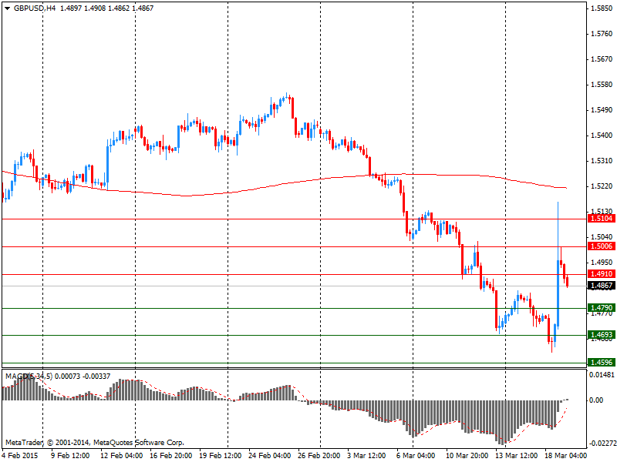Click the 1.5580 price scale value
Viewport: 617px width, 462px height.
tap(602, 85)
